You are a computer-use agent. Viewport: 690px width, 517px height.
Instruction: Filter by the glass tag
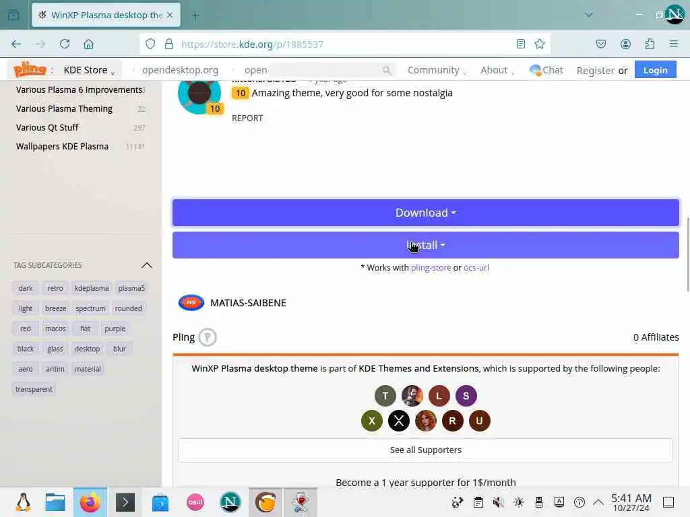(x=55, y=349)
